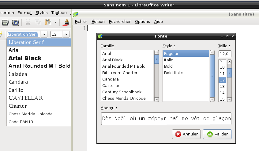
Task: Select size 11 in Taille list
Action: (x=222, y=74)
